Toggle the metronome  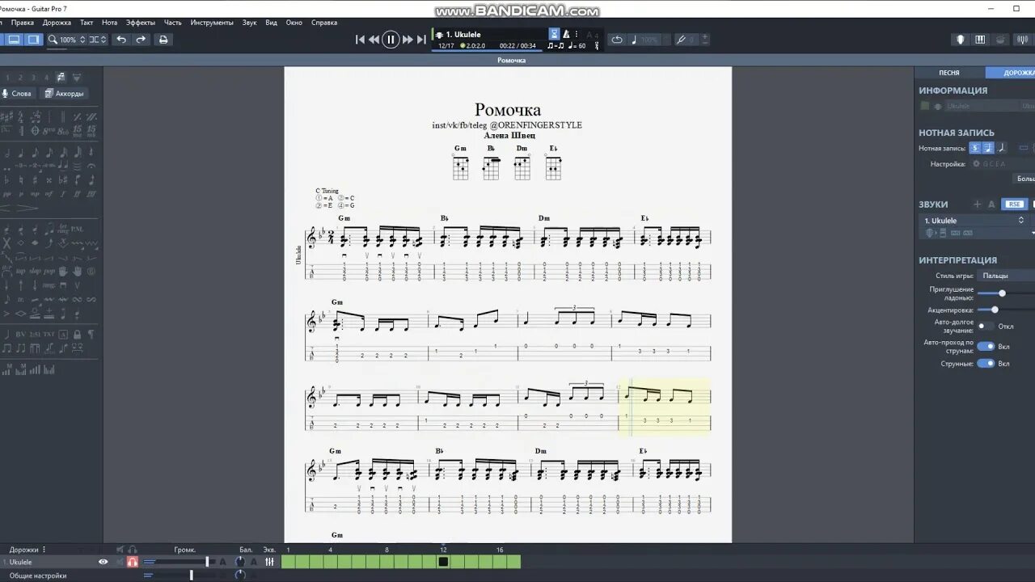click(566, 34)
